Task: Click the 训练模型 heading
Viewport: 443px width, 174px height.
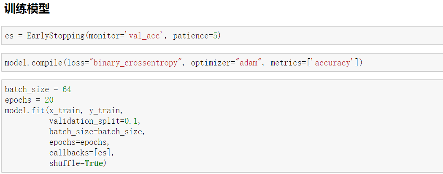Action: click(x=27, y=9)
